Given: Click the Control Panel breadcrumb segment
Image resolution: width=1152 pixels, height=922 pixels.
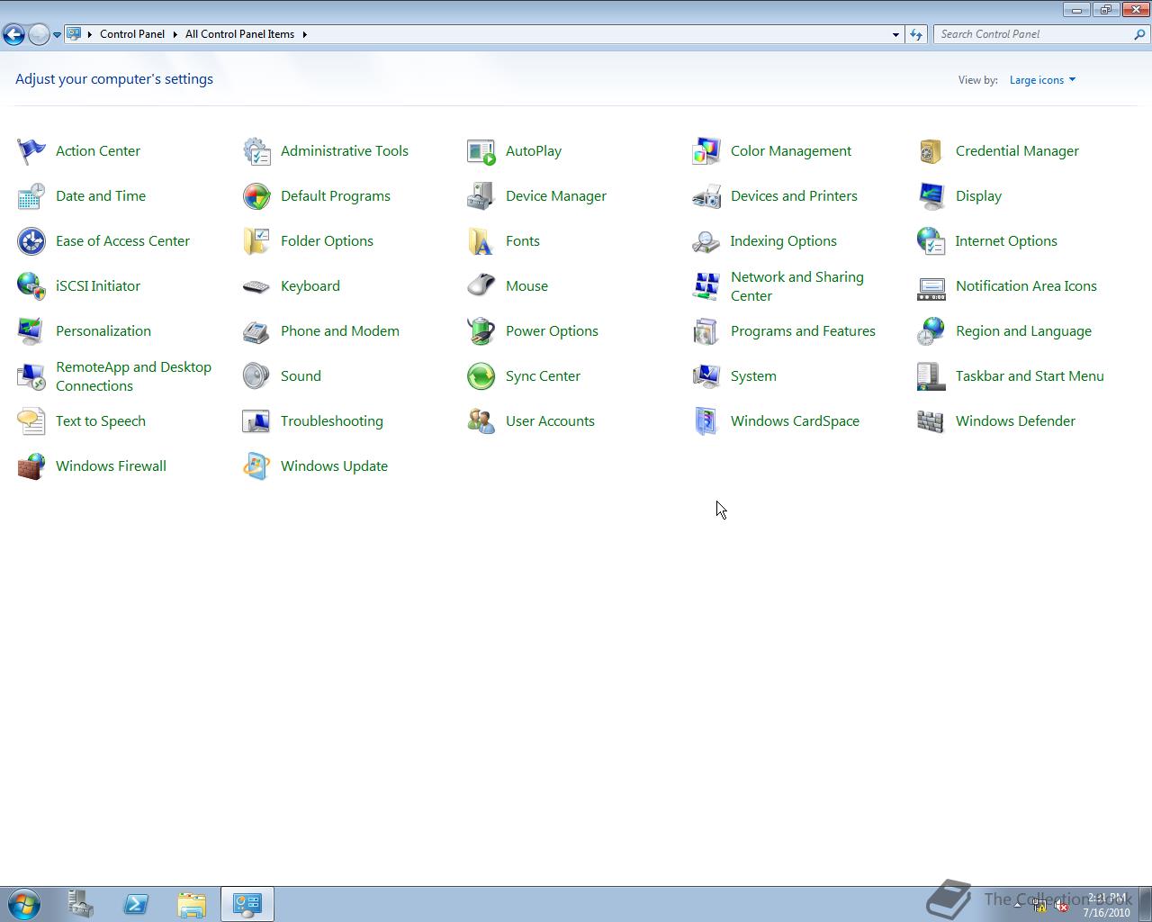Looking at the screenshot, I should click(132, 34).
